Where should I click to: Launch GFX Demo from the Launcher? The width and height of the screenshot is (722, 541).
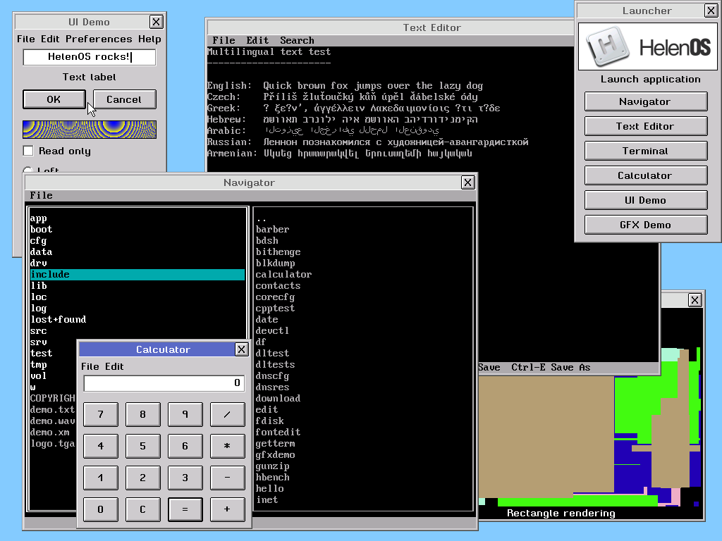pos(645,224)
